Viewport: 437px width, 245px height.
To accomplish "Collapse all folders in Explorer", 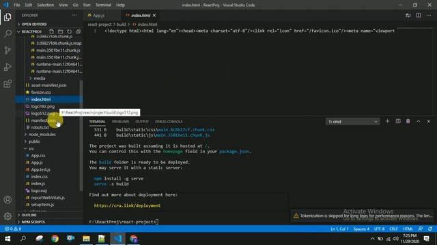I will pos(79,31).
